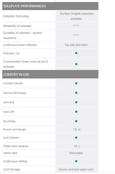The image size is (115, 174).
Task: Click the Eco Mode green dot
Action: pyautogui.click(x=76, y=121)
